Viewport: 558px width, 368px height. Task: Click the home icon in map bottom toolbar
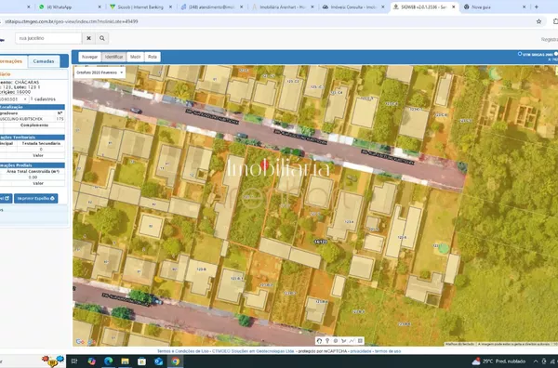point(319,341)
